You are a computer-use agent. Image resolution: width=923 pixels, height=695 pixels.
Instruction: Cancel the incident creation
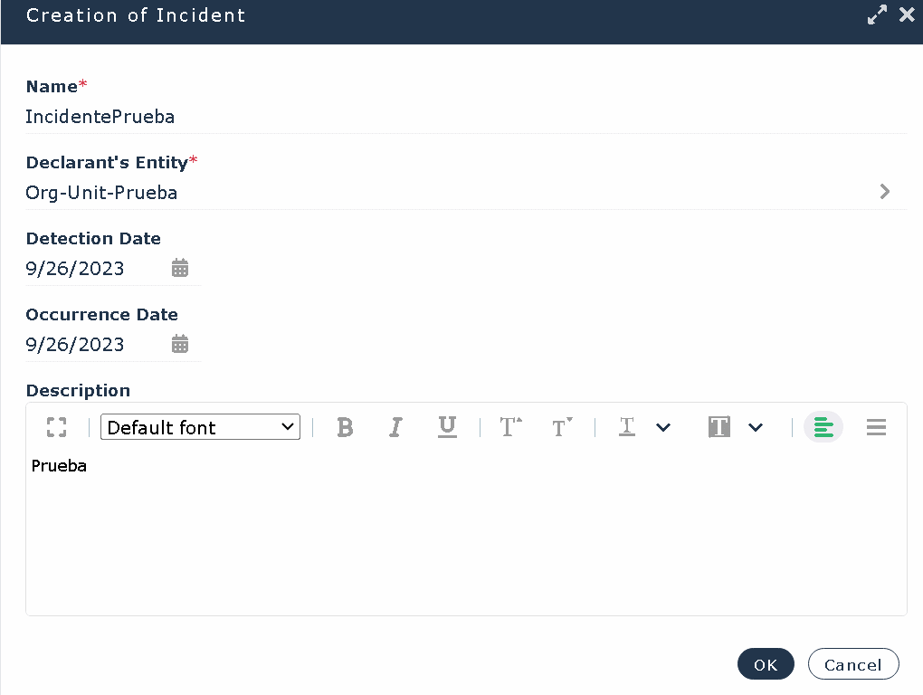click(853, 664)
